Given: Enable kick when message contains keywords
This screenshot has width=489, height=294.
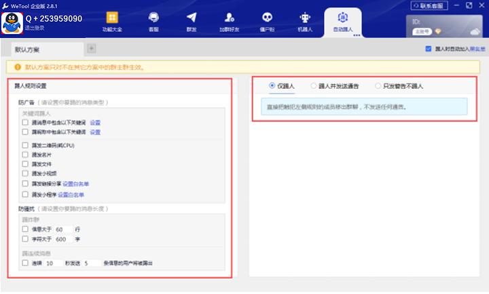Looking at the screenshot, I should [25, 122].
